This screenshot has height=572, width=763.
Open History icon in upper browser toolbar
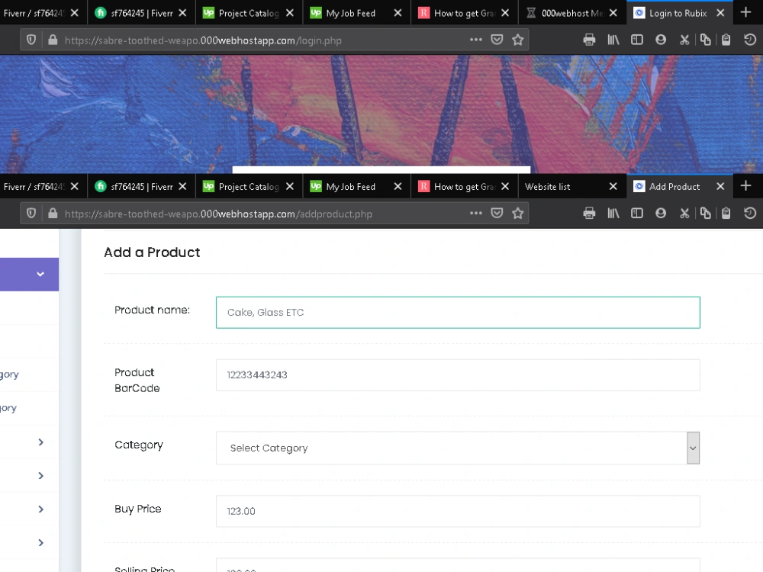click(750, 40)
